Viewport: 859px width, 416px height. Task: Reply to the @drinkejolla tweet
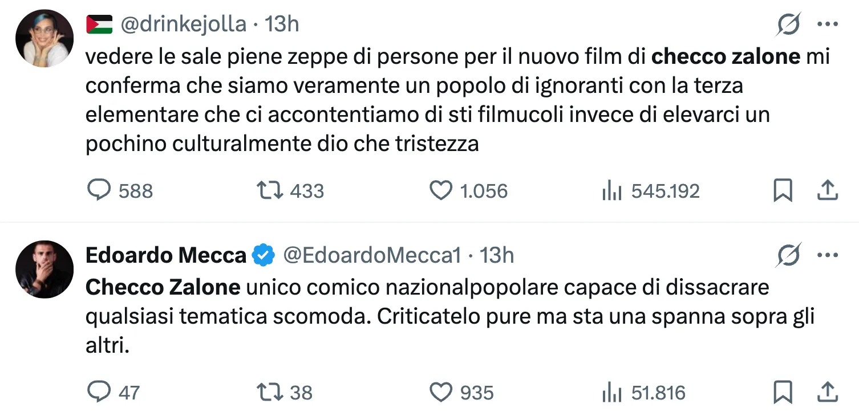99,190
